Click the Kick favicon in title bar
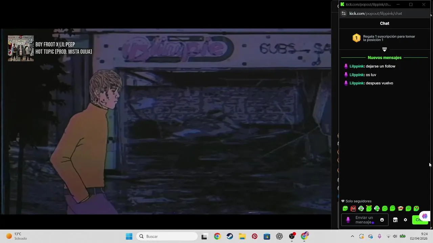This screenshot has height=243, width=433. click(342, 4)
